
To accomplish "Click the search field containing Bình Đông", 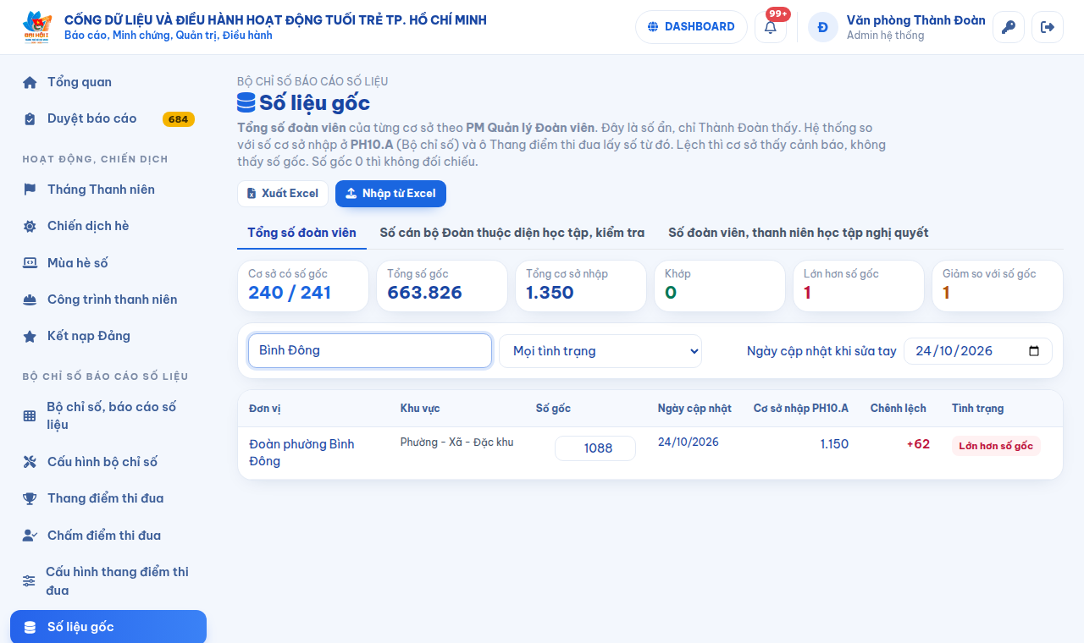I will click(370, 350).
